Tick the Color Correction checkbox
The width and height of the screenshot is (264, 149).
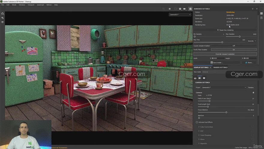click(253, 127)
